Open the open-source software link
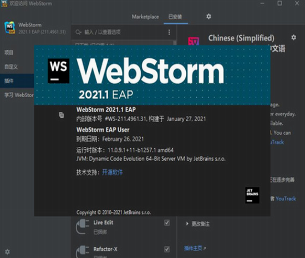This screenshot has height=258, width=305. [x=113, y=173]
